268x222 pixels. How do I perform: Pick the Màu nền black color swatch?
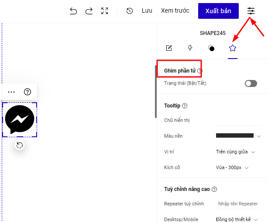click(x=235, y=136)
